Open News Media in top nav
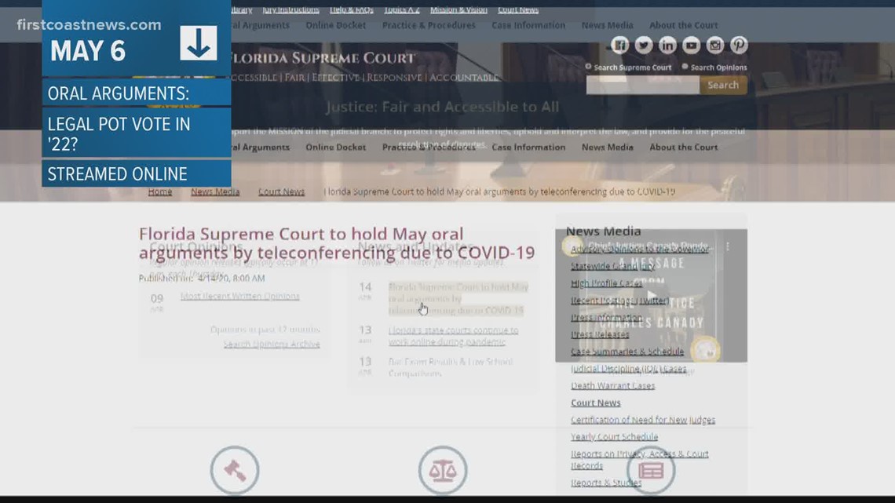895x503 pixels. [608, 25]
